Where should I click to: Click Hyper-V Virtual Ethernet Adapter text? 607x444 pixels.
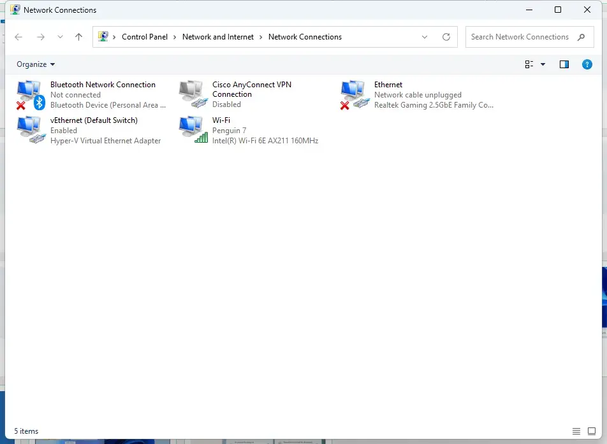(x=105, y=141)
